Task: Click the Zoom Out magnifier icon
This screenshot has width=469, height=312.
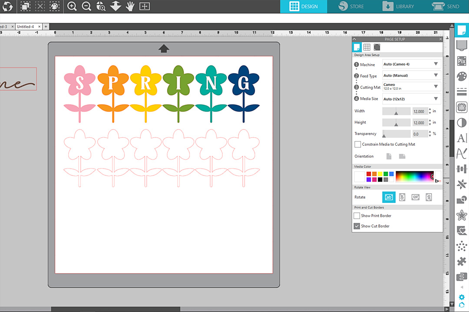Action: (x=86, y=6)
